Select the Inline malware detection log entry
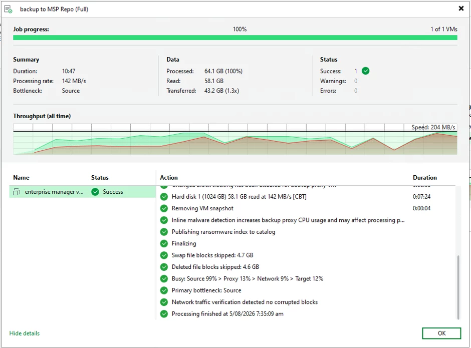This screenshot has height=348, width=471. click(288, 220)
